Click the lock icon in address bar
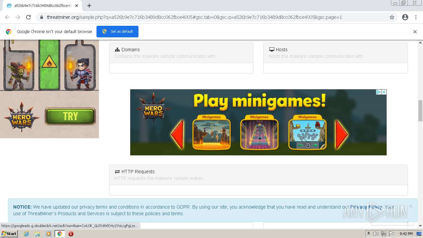The height and width of the screenshot is (238, 423). pos(41,17)
